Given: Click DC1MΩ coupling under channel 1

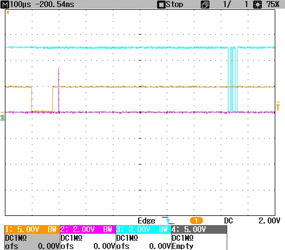Looking at the screenshot, I should 16,238.
